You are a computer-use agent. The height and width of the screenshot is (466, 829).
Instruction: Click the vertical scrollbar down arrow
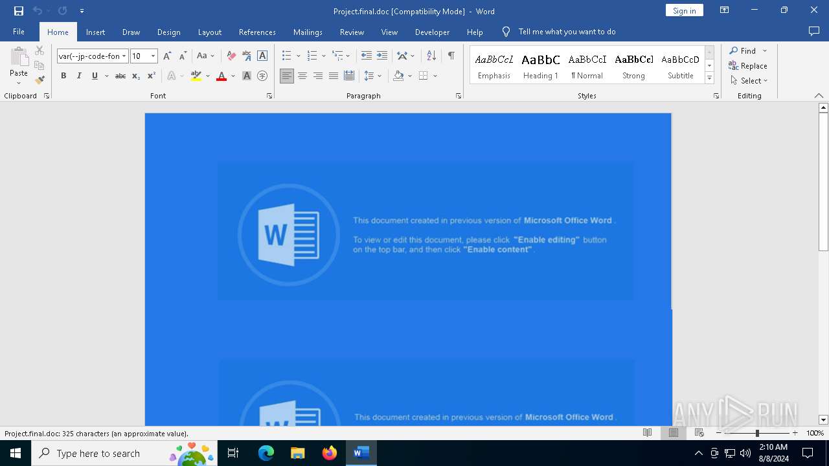tap(823, 420)
